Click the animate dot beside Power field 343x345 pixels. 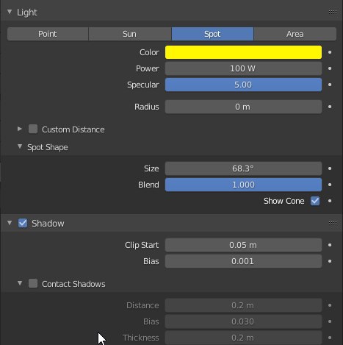tap(330, 68)
